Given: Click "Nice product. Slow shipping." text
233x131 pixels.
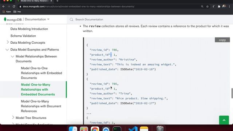Looking at the screenshot, I should tap(141, 99).
